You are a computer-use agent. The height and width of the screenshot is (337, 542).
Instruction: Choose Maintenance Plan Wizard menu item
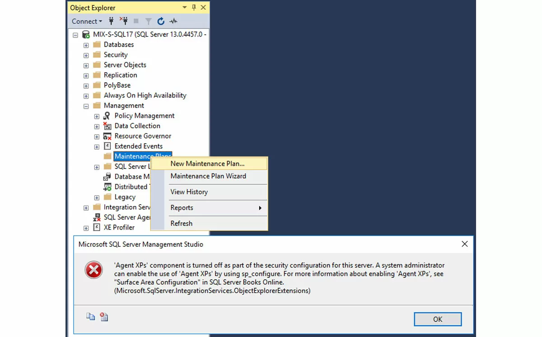[209, 176]
